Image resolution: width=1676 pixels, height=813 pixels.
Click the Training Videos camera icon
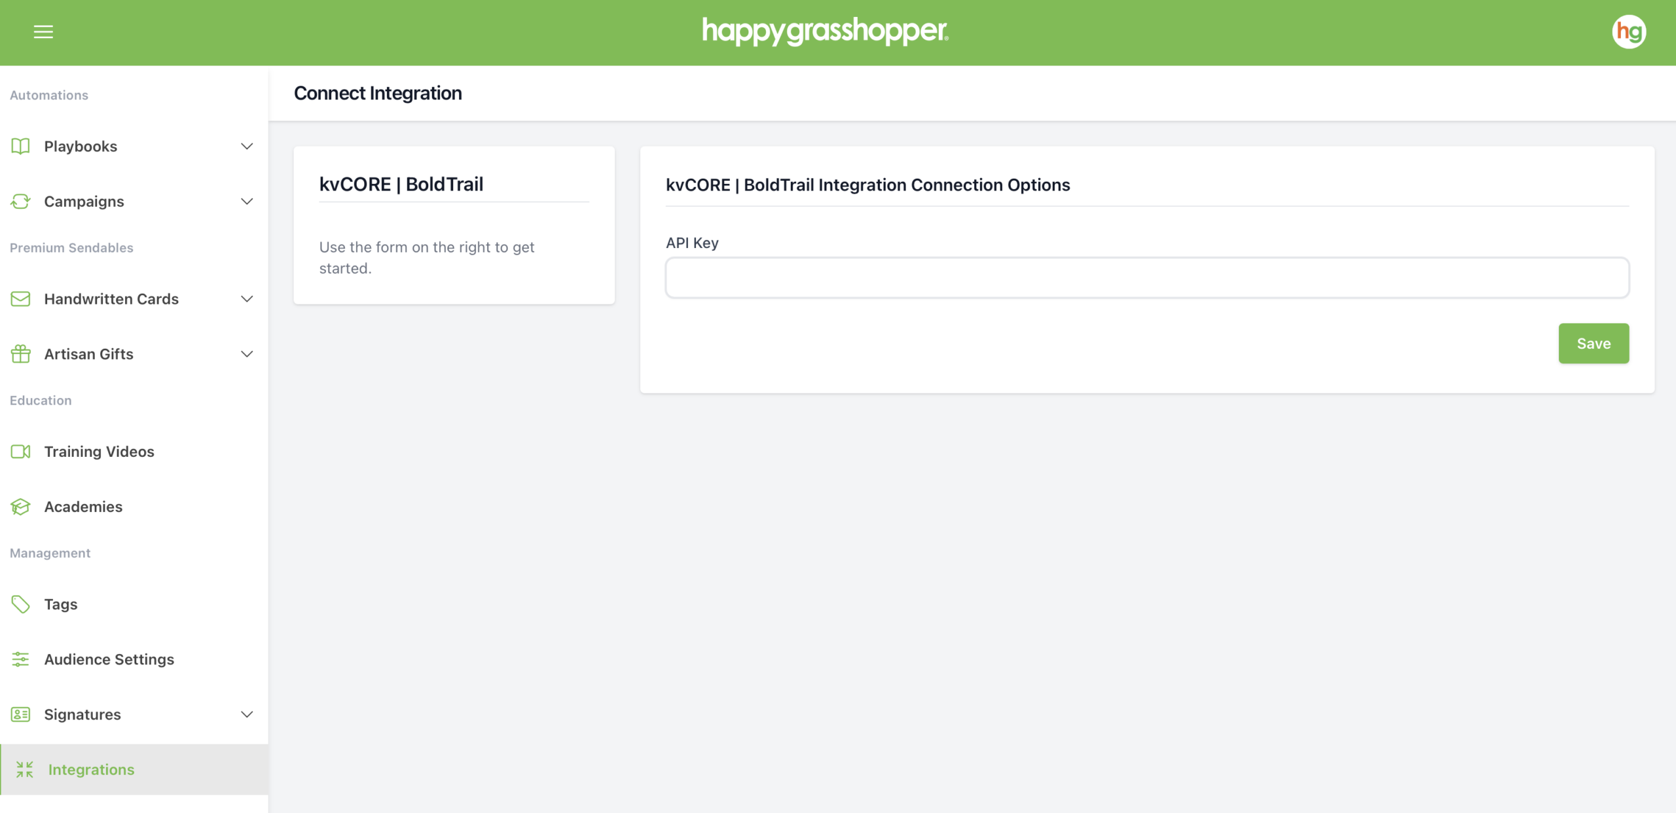[21, 451]
